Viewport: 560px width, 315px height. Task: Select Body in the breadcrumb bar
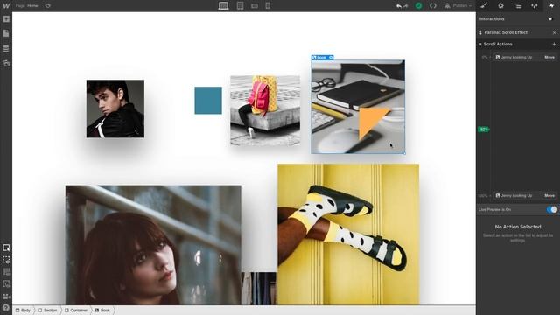[x=23, y=311]
